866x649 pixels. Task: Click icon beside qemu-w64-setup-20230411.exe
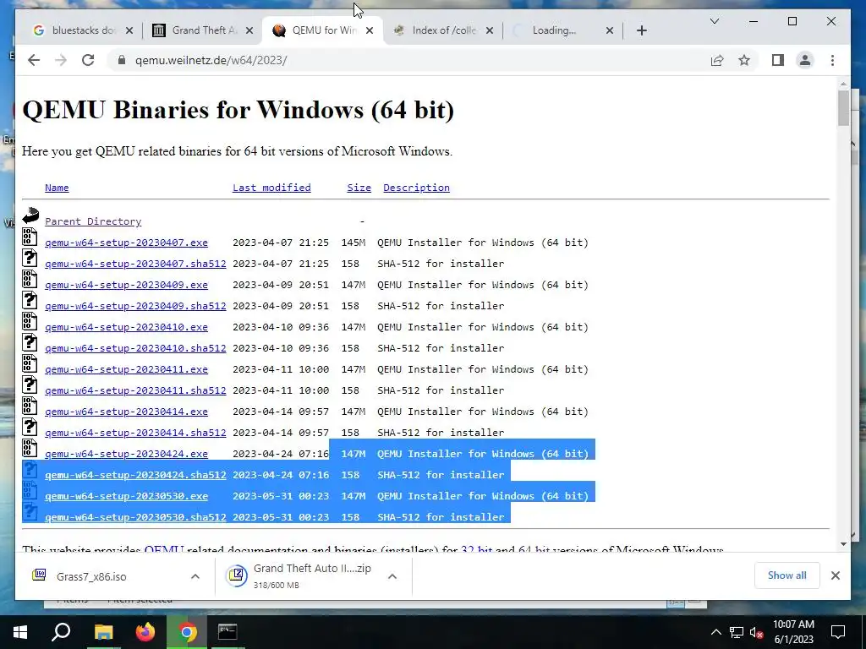pyautogui.click(x=30, y=363)
